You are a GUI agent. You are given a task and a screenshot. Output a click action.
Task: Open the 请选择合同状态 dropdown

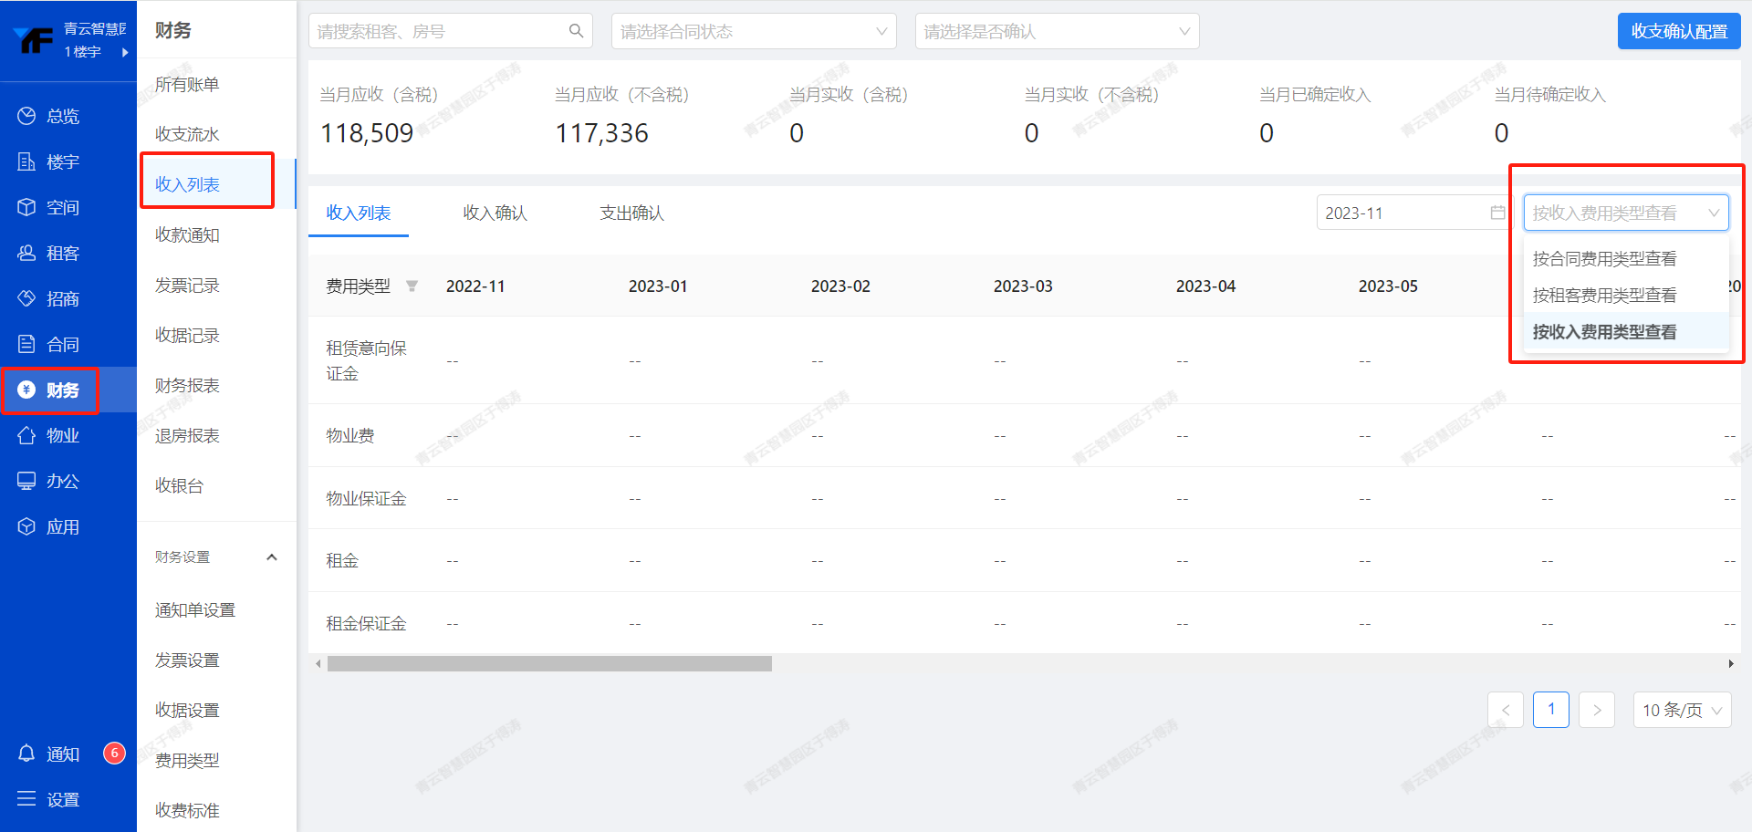753,31
